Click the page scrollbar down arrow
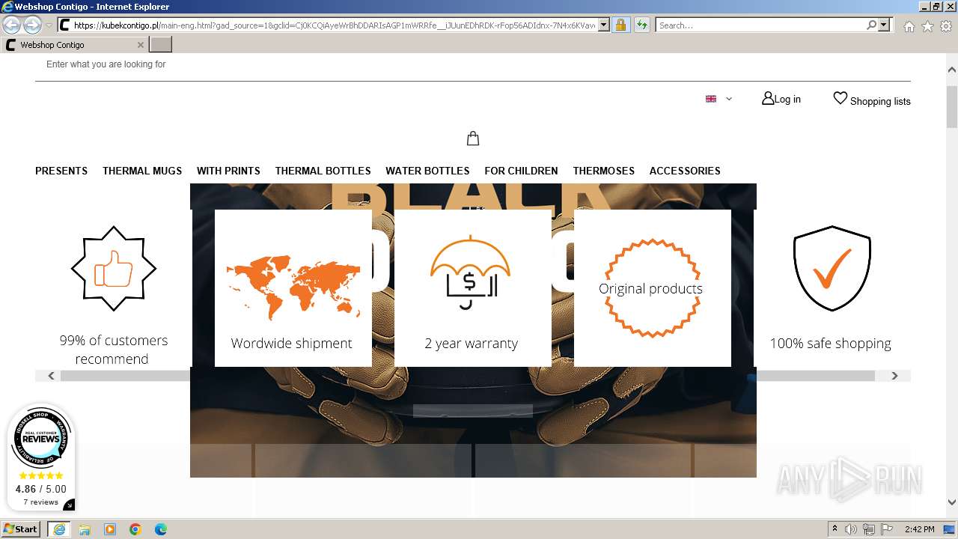Viewport: 958px width, 539px height. 952,502
